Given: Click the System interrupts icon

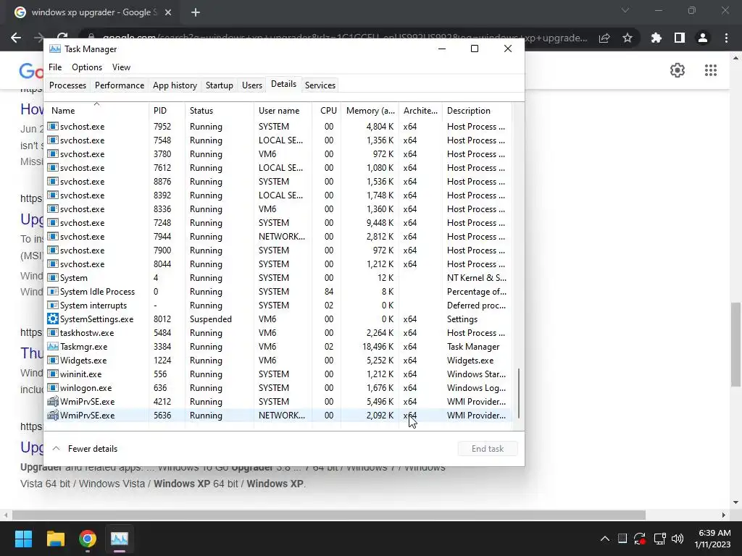Looking at the screenshot, I should pyautogui.click(x=53, y=306).
